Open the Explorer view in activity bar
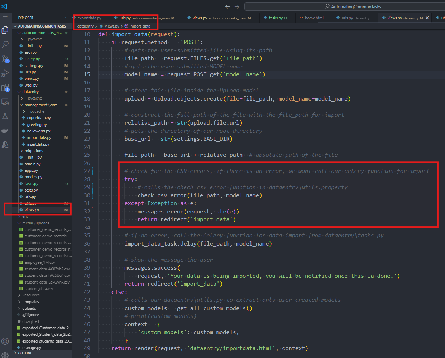 [x=5, y=30]
